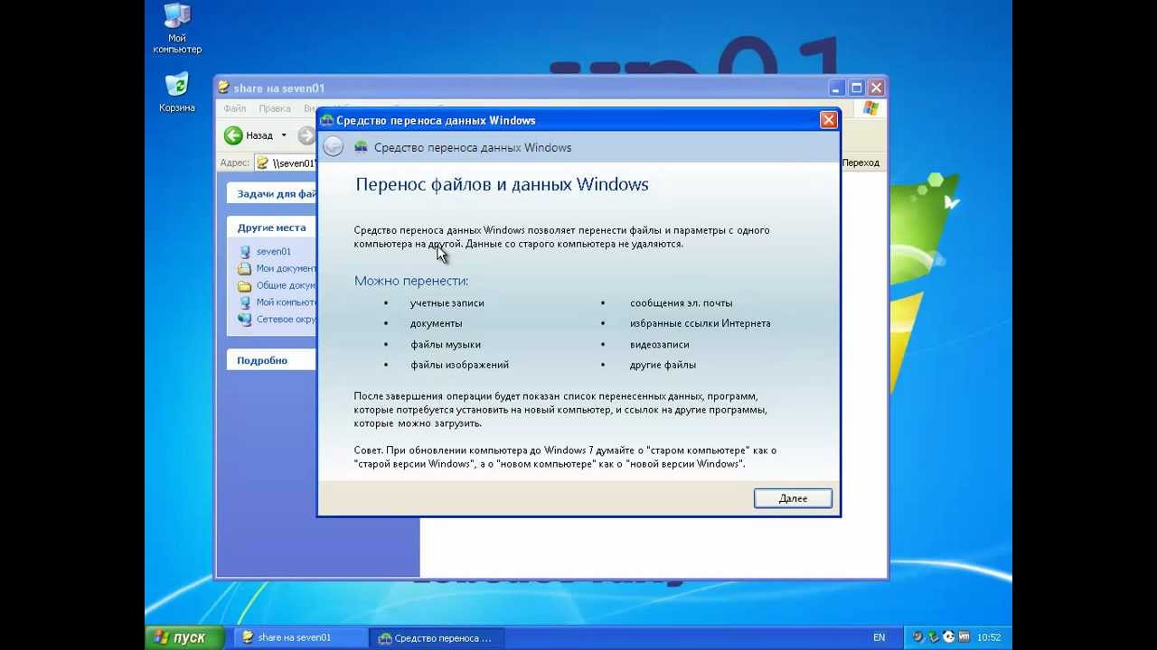
Task: Click the документы list item
Action: [x=436, y=323]
